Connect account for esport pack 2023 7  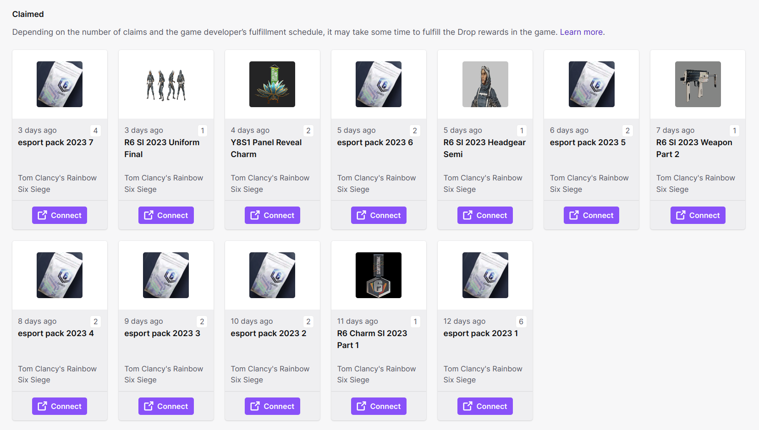point(60,215)
